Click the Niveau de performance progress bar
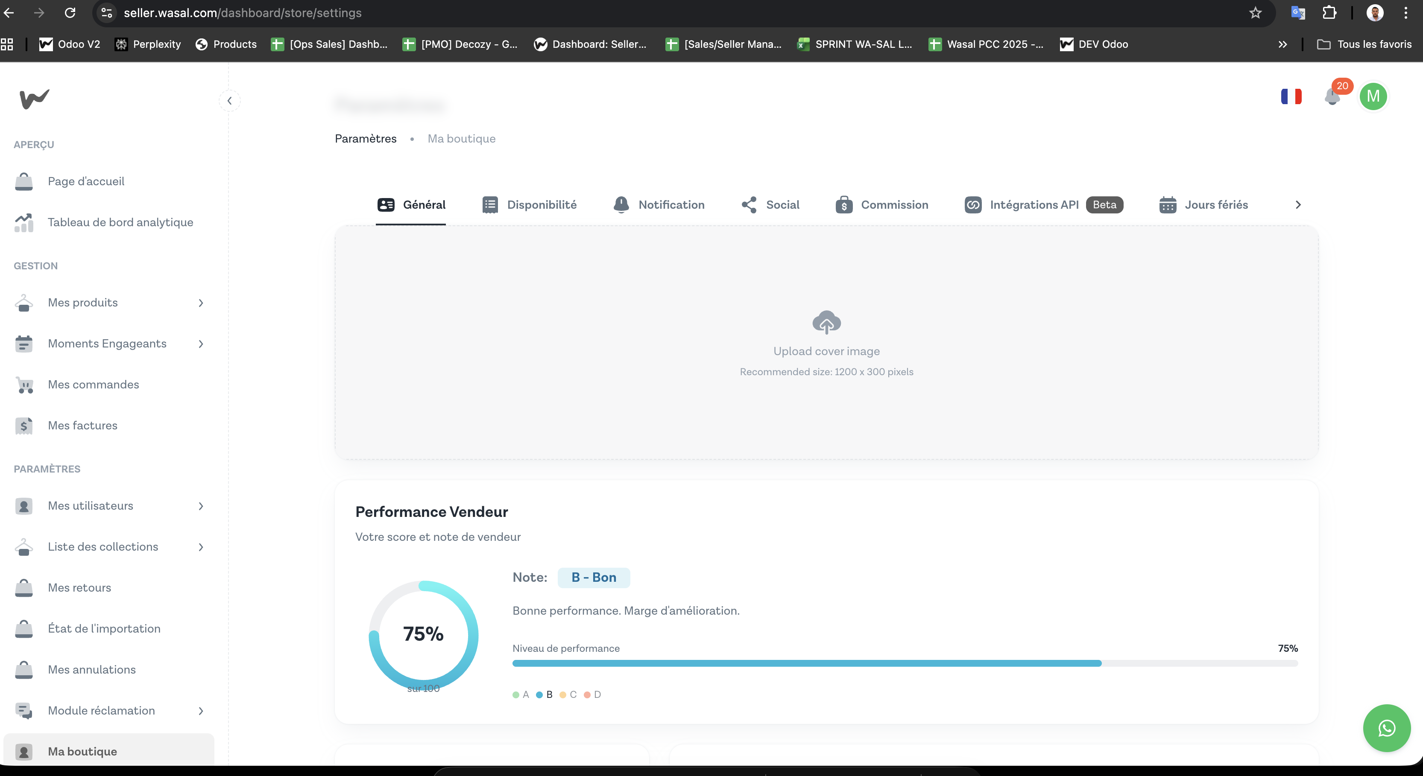The width and height of the screenshot is (1423, 776). point(905,663)
